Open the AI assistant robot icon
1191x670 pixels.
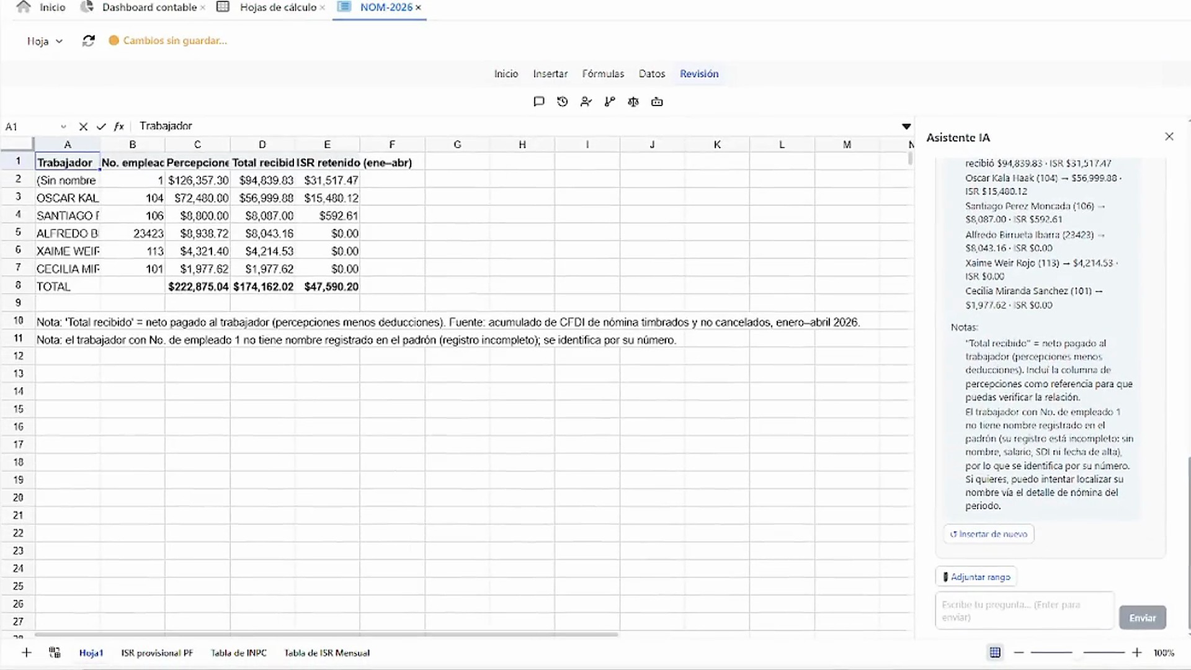(x=657, y=102)
